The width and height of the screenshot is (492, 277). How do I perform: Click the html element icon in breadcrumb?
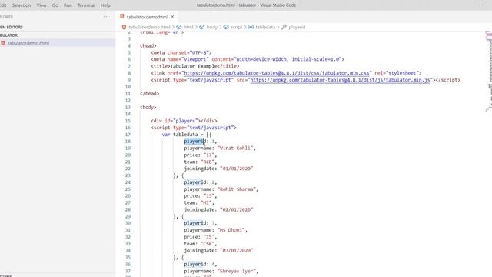point(179,28)
